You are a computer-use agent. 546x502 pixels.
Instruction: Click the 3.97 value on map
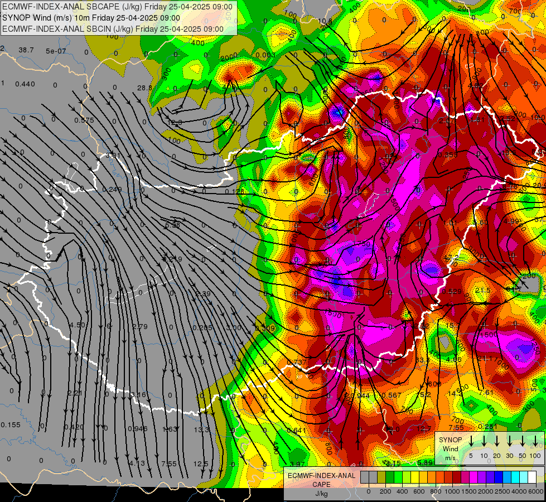tap(297, 464)
